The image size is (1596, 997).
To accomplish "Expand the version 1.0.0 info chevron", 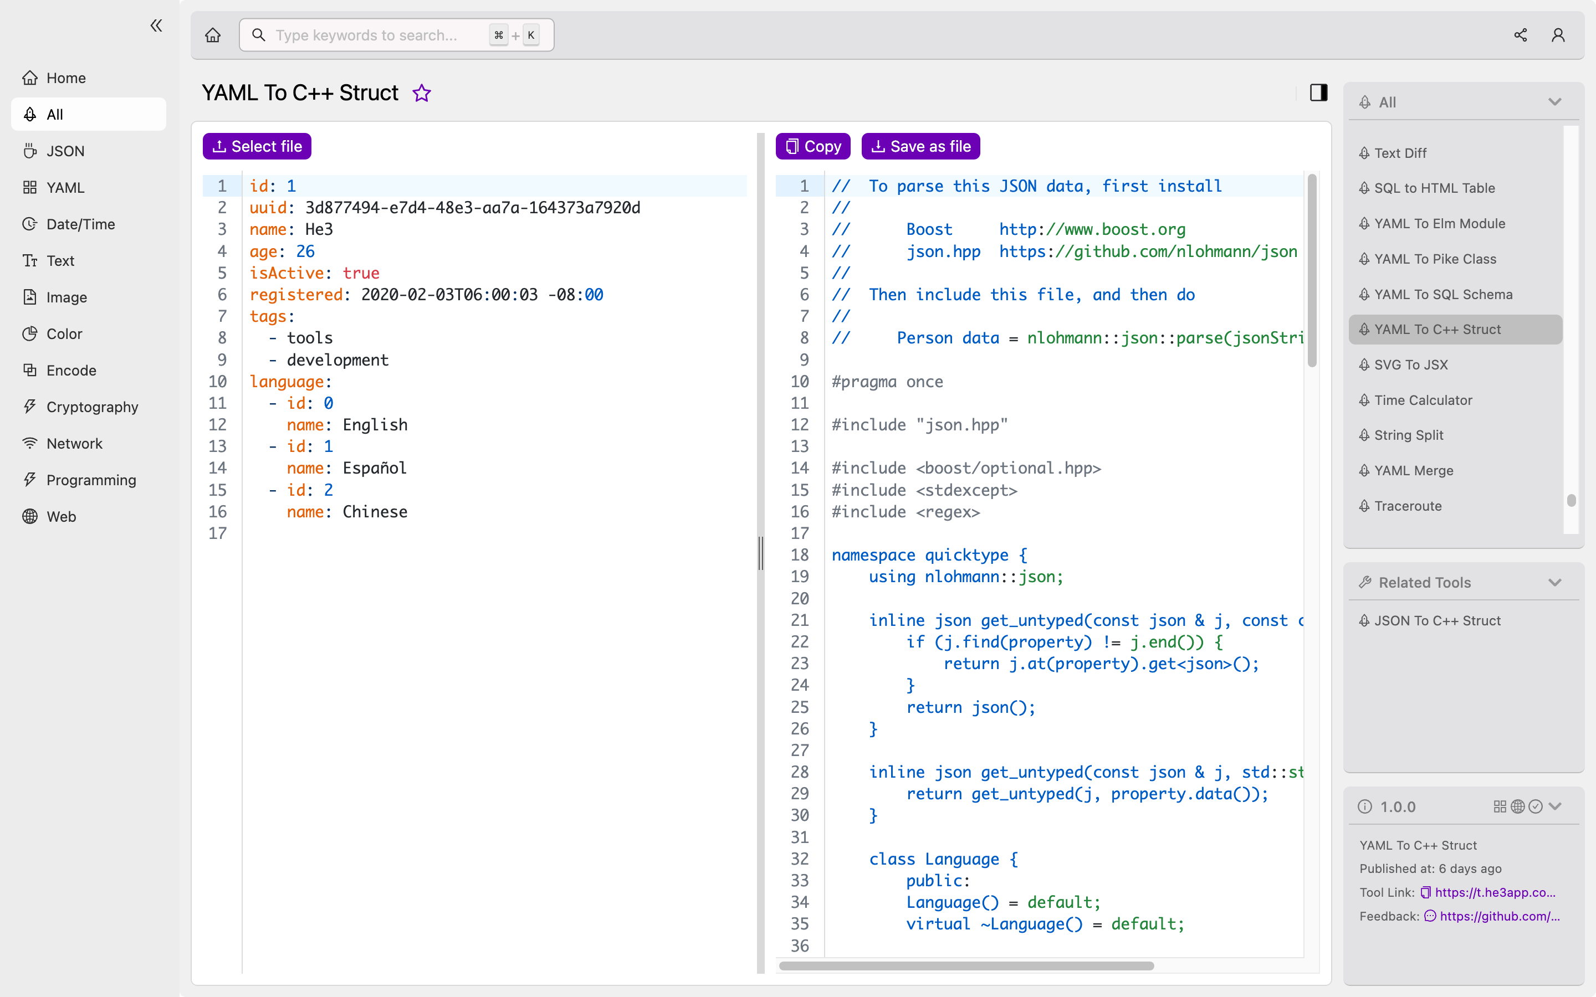I will click(x=1555, y=806).
